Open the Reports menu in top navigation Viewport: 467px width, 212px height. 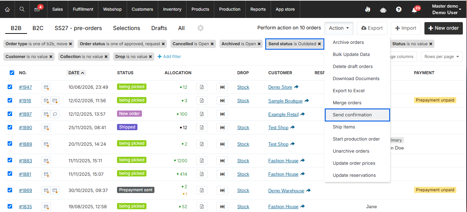click(258, 9)
